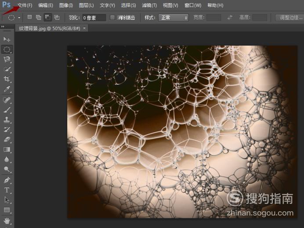Select the Healing Brush tool
Screen dimensions: 304x228
click(x=7, y=100)
